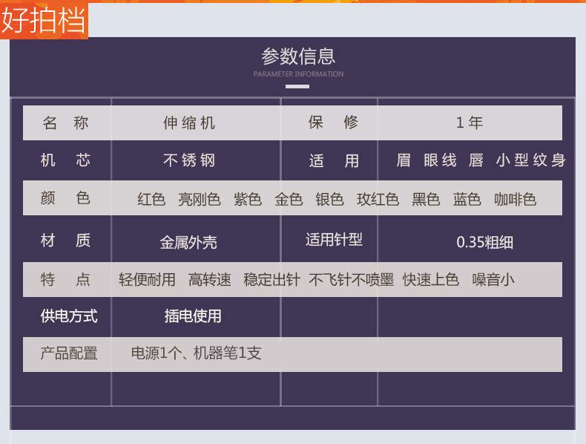Click the 小型纹身 text
This screenshot has height=444, width=586.
[530, 160]
